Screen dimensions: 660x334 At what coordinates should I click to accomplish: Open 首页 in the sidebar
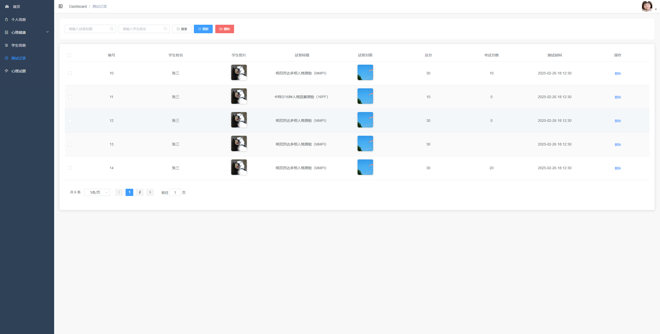[x=27, y=6]
